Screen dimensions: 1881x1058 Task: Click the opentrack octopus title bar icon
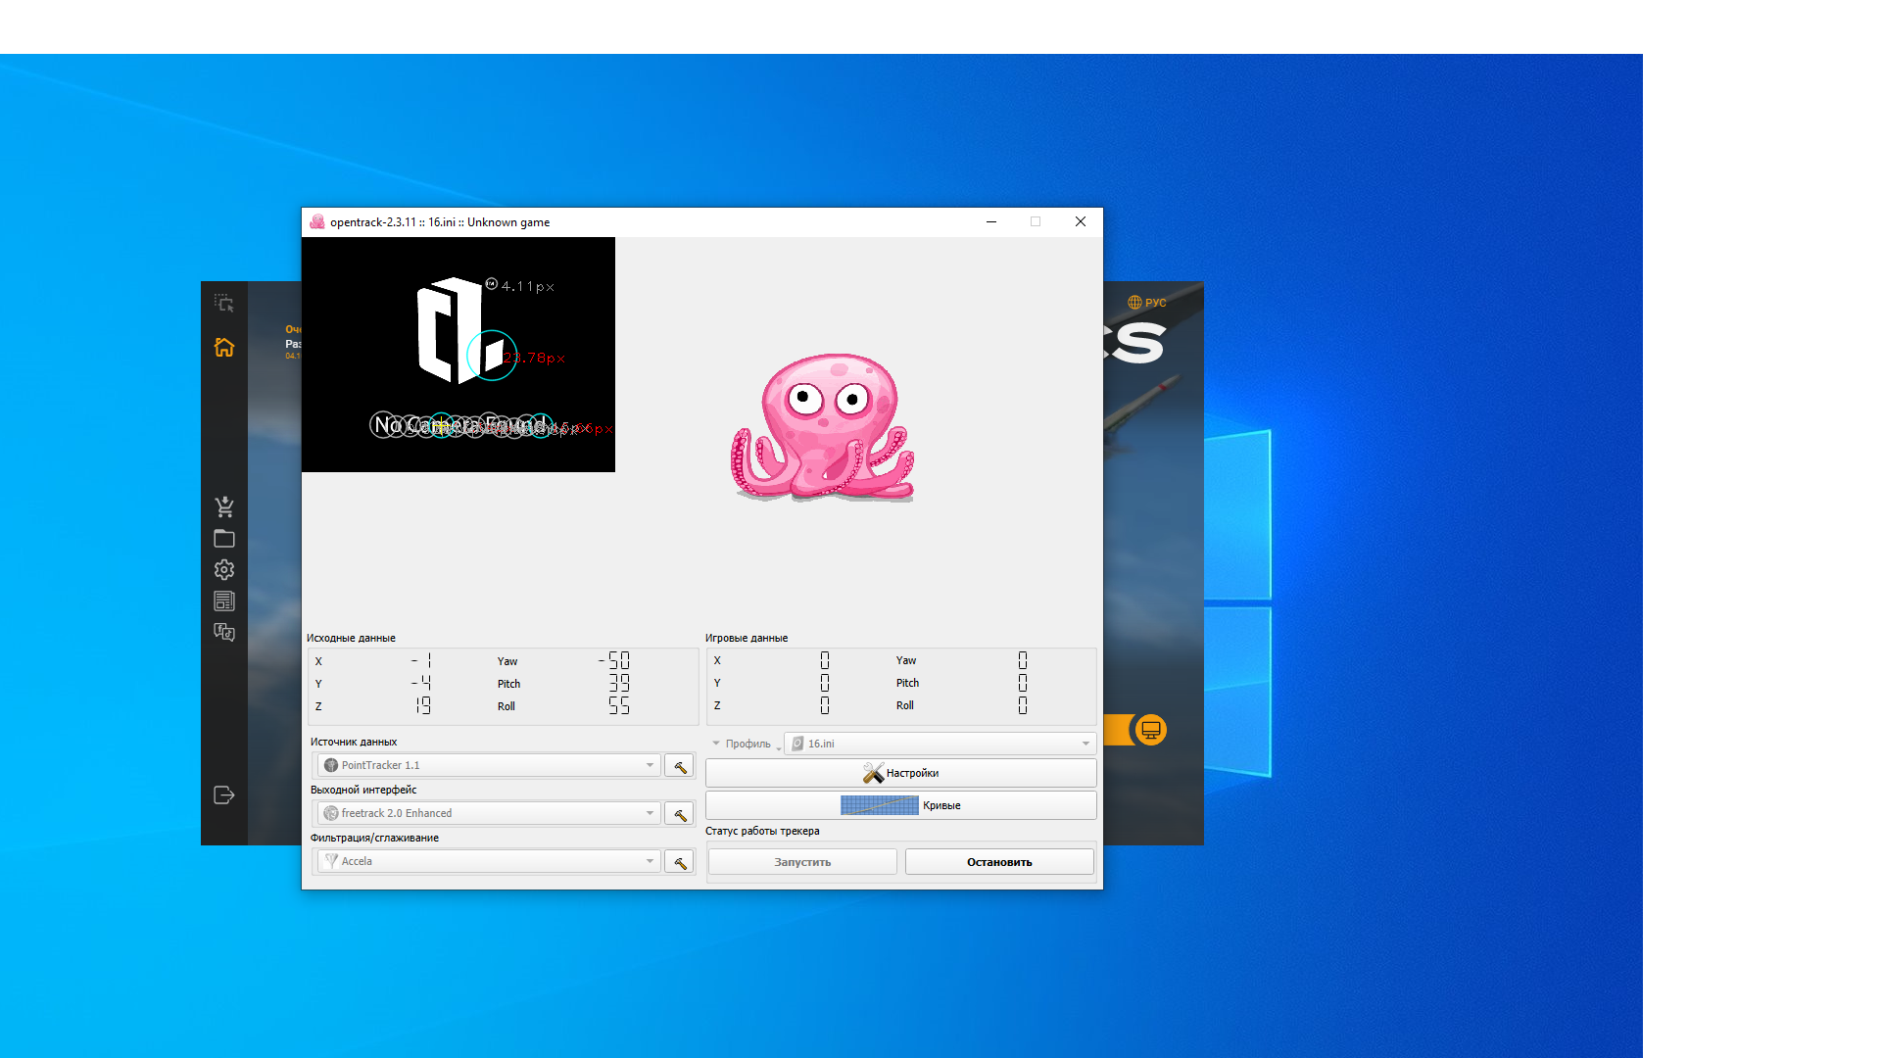(317, 222)
